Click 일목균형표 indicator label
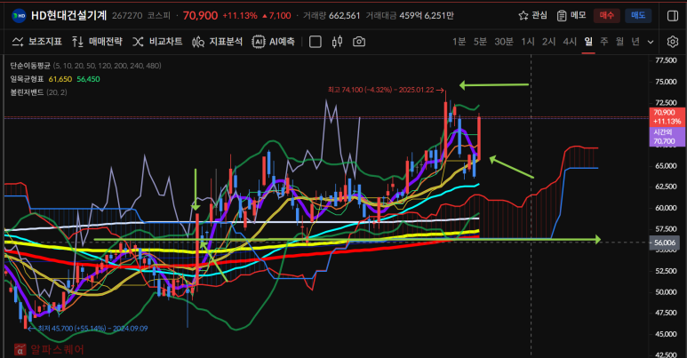The image size is (687, 358). click(27, 79)
